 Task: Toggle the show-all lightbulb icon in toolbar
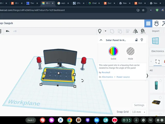[x=100, y=31]
